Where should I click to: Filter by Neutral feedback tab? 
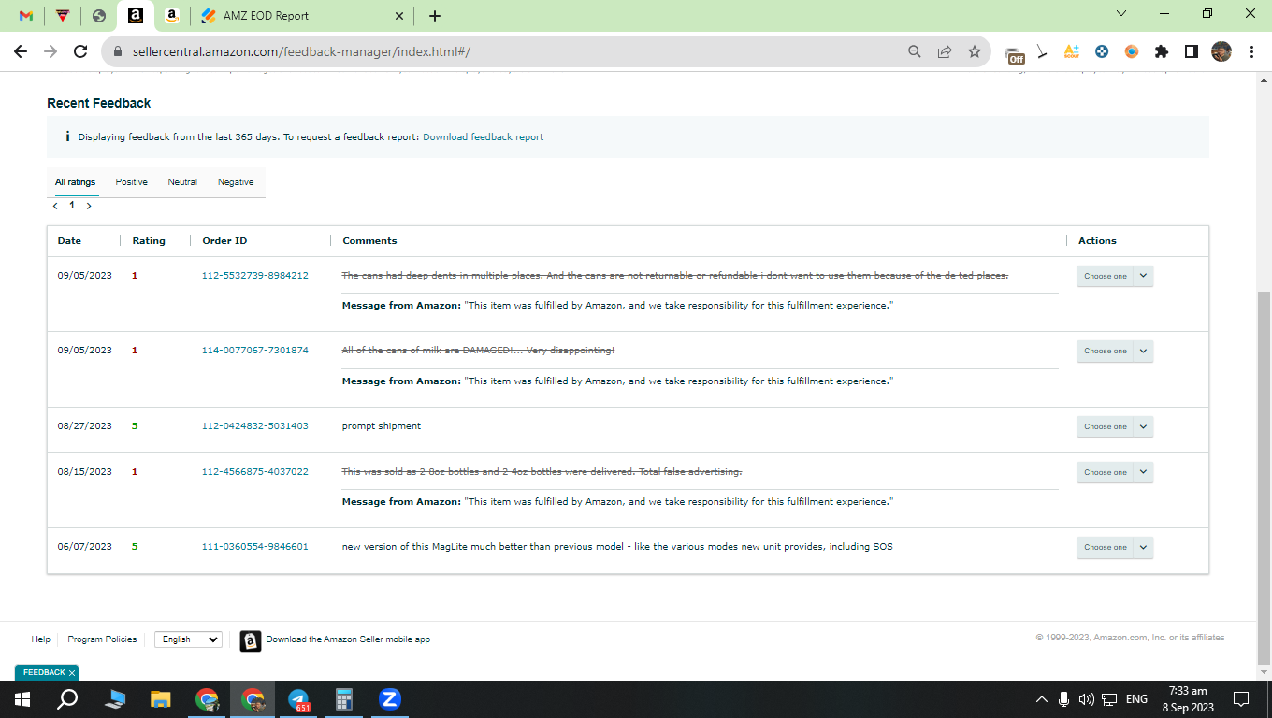[182, 182]
